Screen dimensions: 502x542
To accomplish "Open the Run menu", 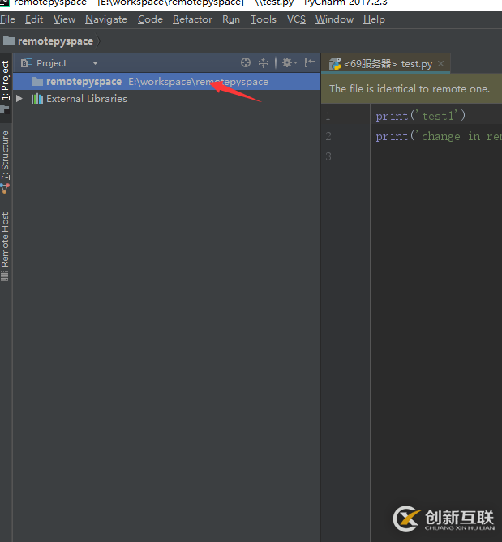I will click(x=231, y=19).
